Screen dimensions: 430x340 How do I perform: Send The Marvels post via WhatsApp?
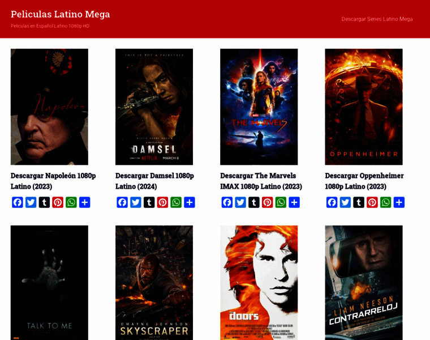point(281,202)
